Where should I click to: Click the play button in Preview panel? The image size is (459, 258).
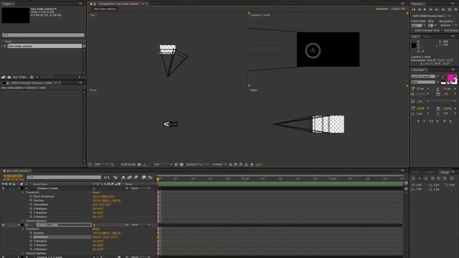(x=425, y=9)
